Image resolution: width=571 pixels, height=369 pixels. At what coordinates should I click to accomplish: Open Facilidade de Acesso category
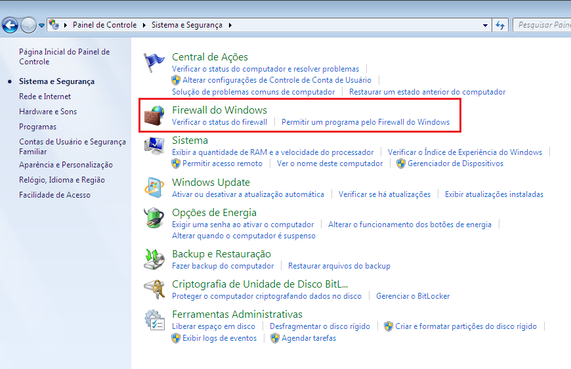[54, 195]
